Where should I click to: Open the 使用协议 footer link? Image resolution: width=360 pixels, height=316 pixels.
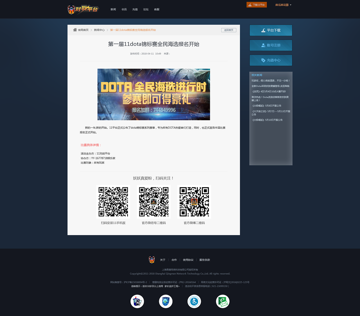tap(188, 260)
